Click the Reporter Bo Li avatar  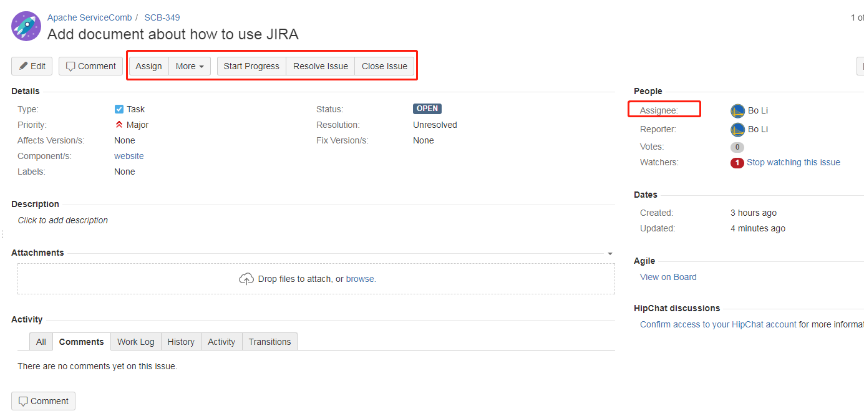click(737, 130)
